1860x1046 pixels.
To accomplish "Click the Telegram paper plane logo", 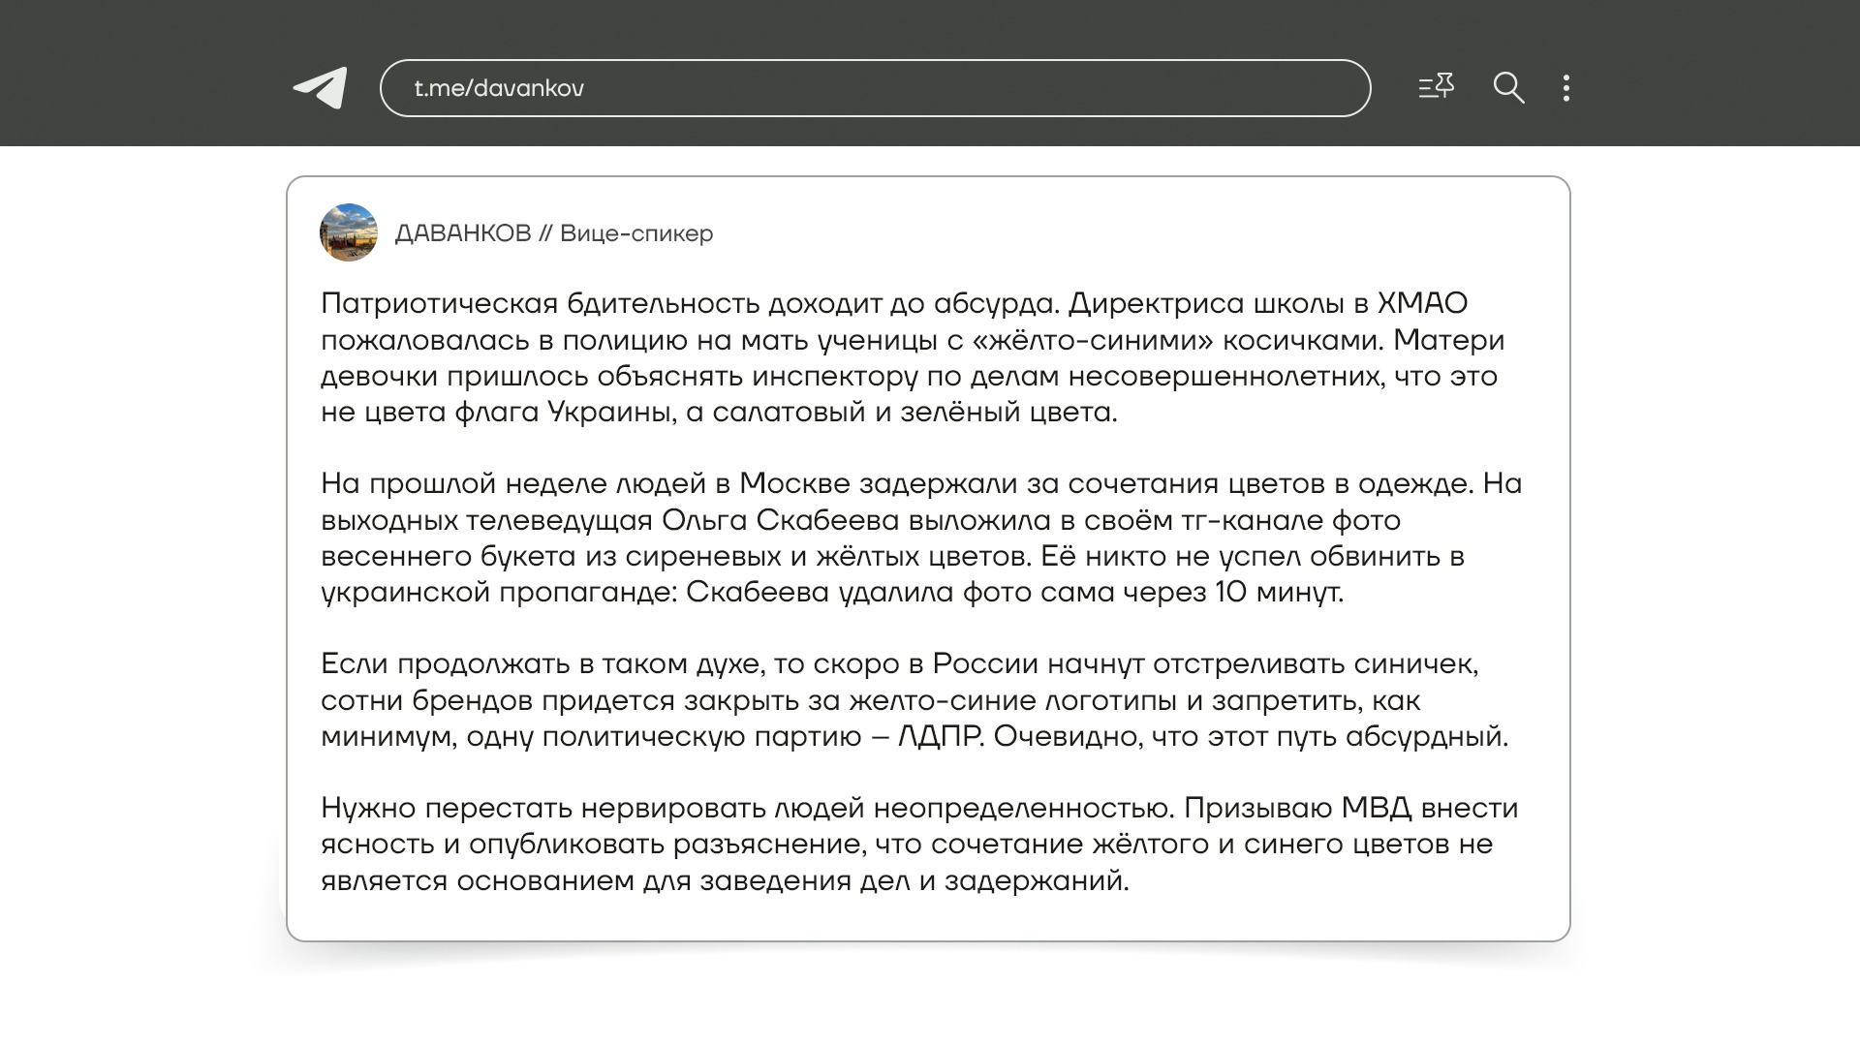I will [321, 88].
